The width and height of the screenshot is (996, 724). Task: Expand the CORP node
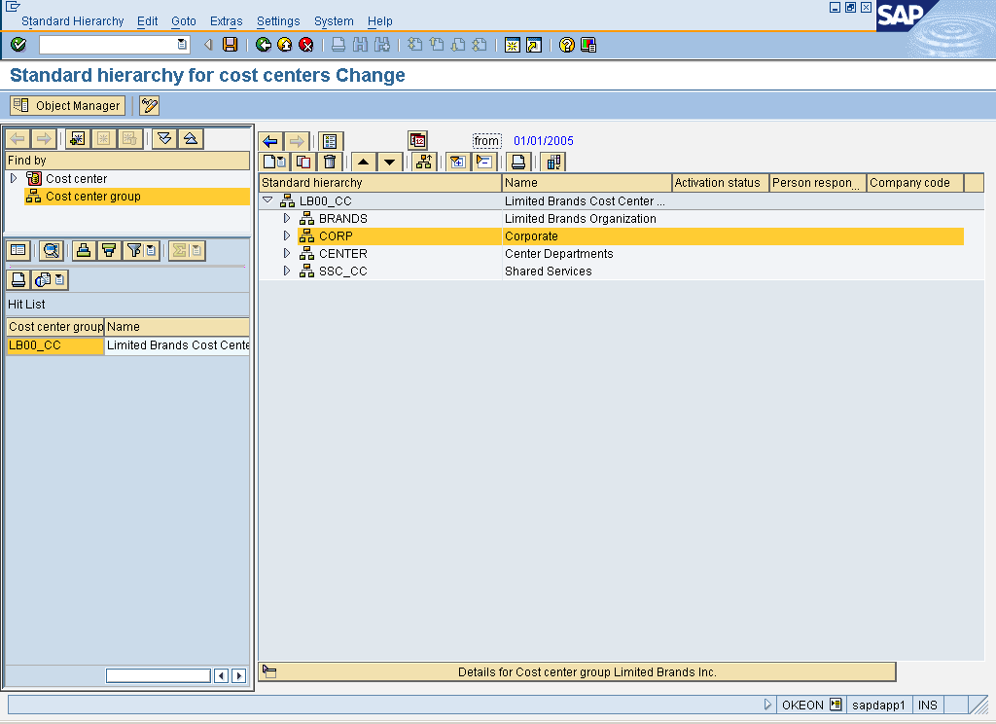pyautogui.click(x=287, y=235)
